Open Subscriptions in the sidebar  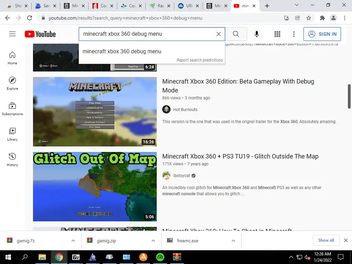pos(12,109)
